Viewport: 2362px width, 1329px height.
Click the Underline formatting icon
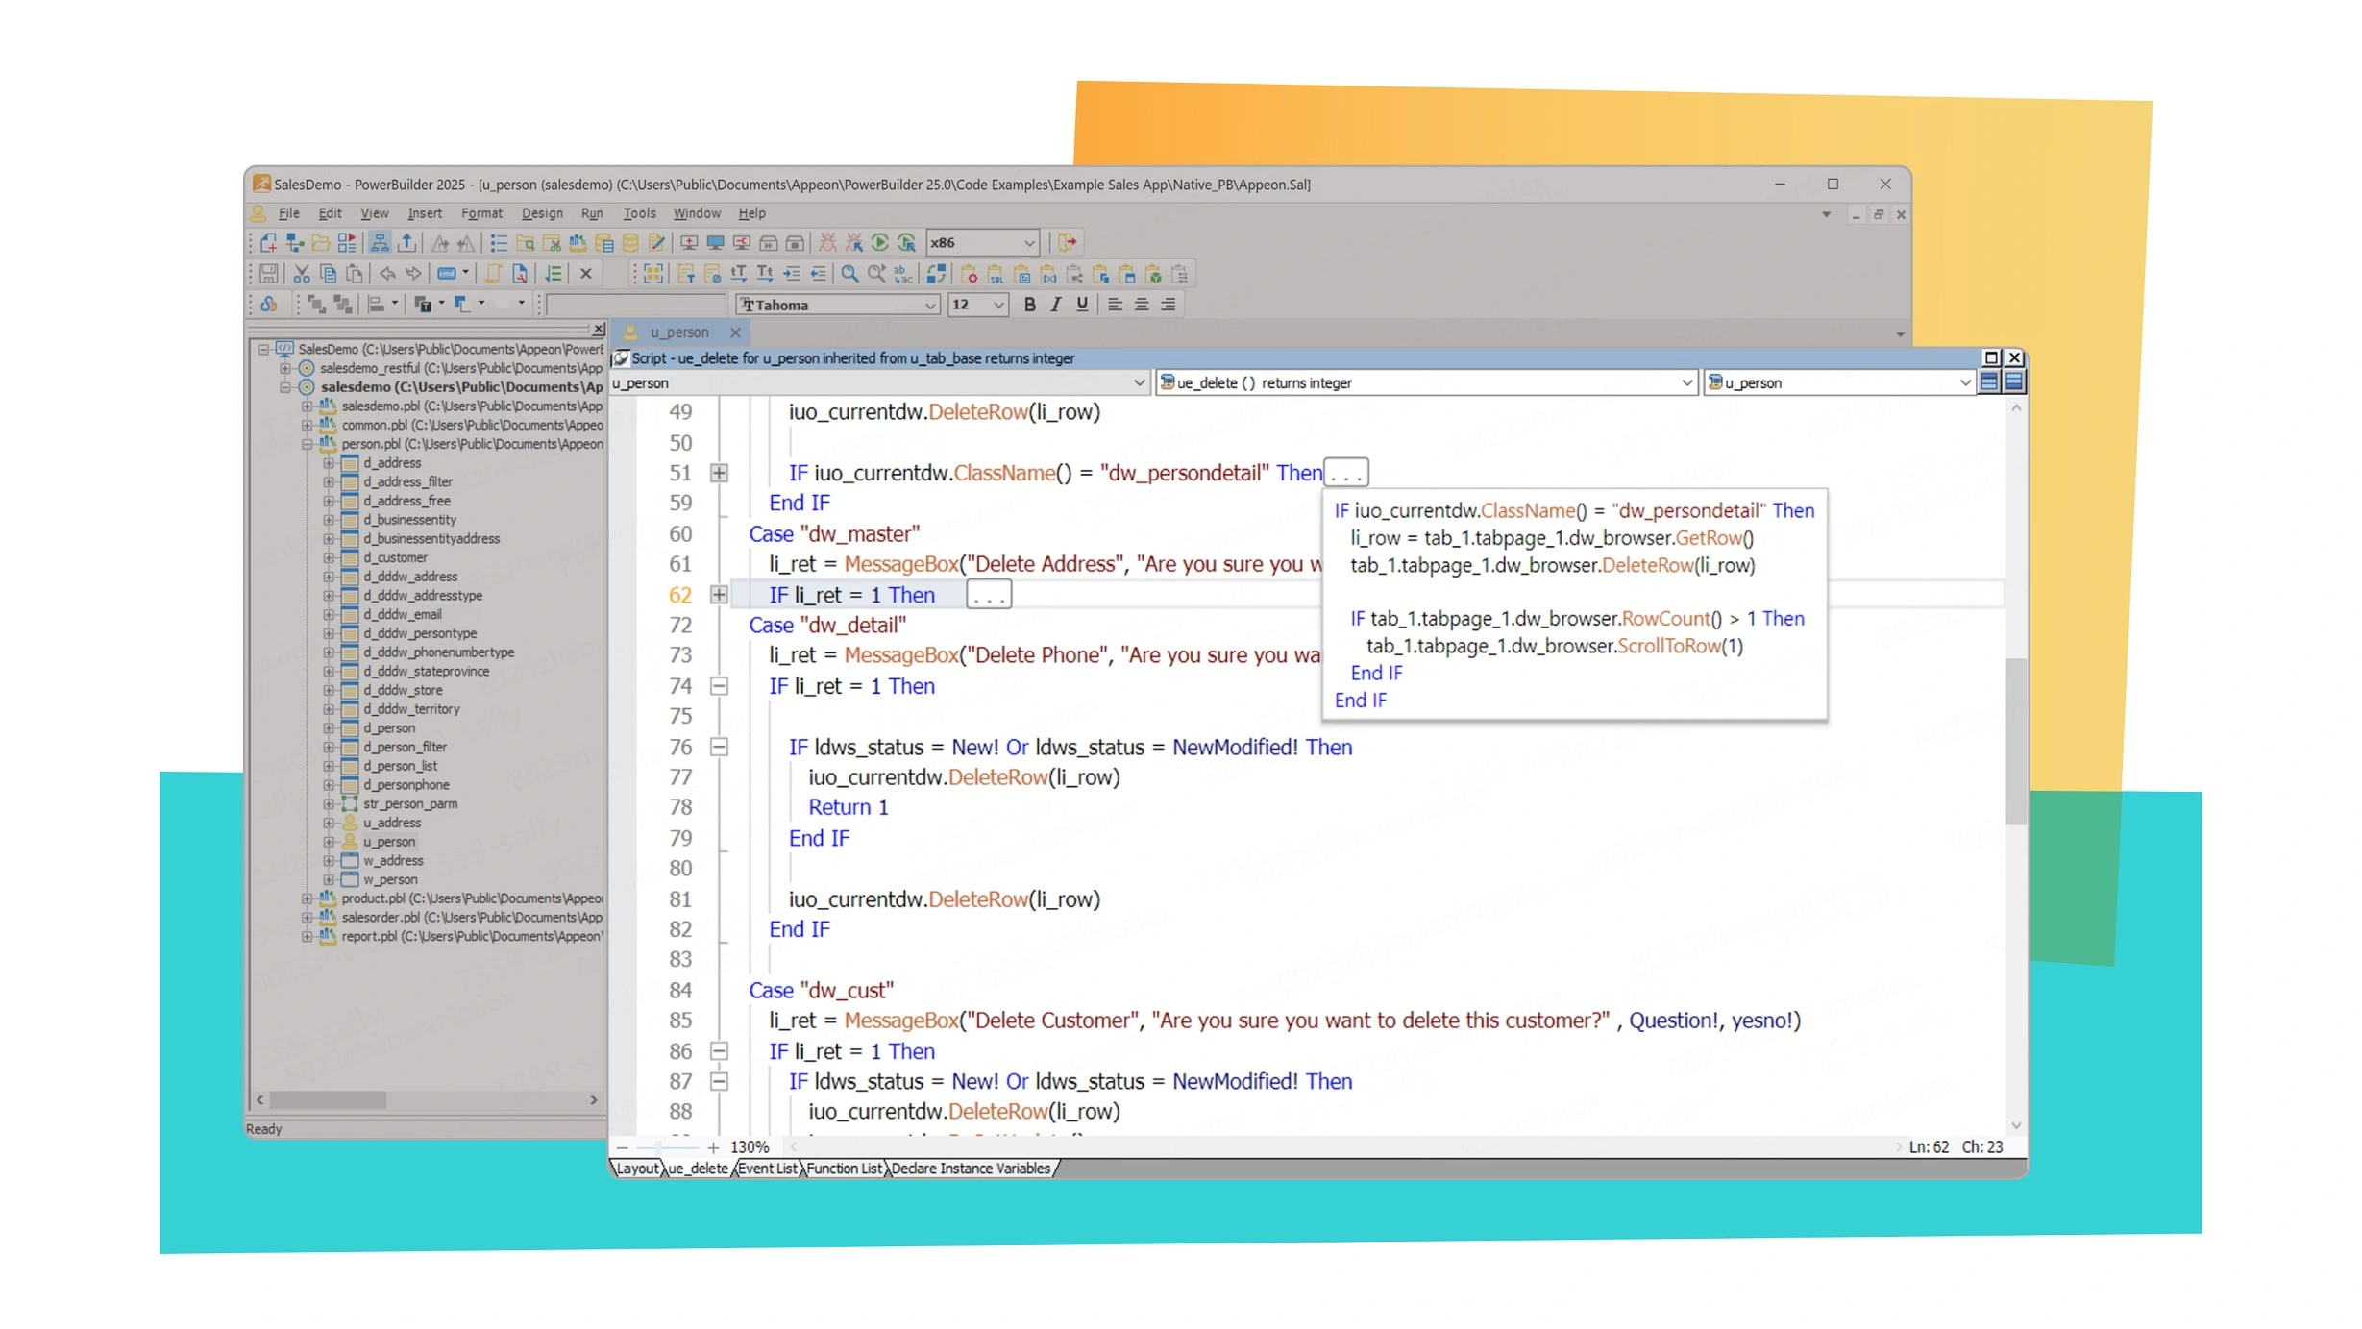(1079, 305)
